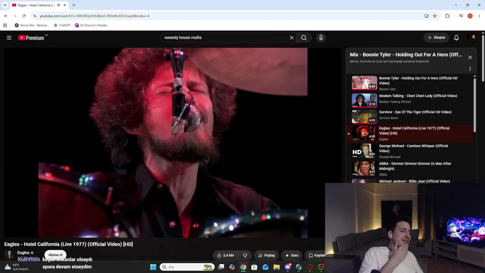Open the tab search dropdown arrow

pyautogui.click(x=5, y=5)
